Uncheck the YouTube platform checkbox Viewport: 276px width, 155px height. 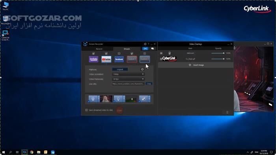coord(106,54)
